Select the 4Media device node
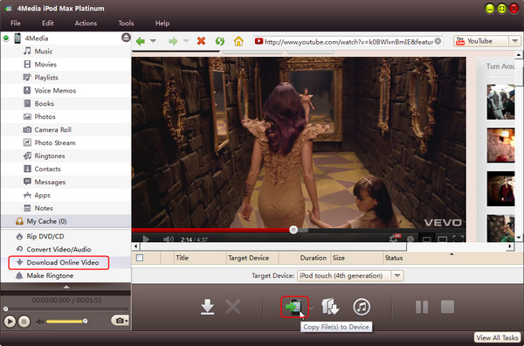Screen dimensions: 524x346 click(x=36, y=38)
